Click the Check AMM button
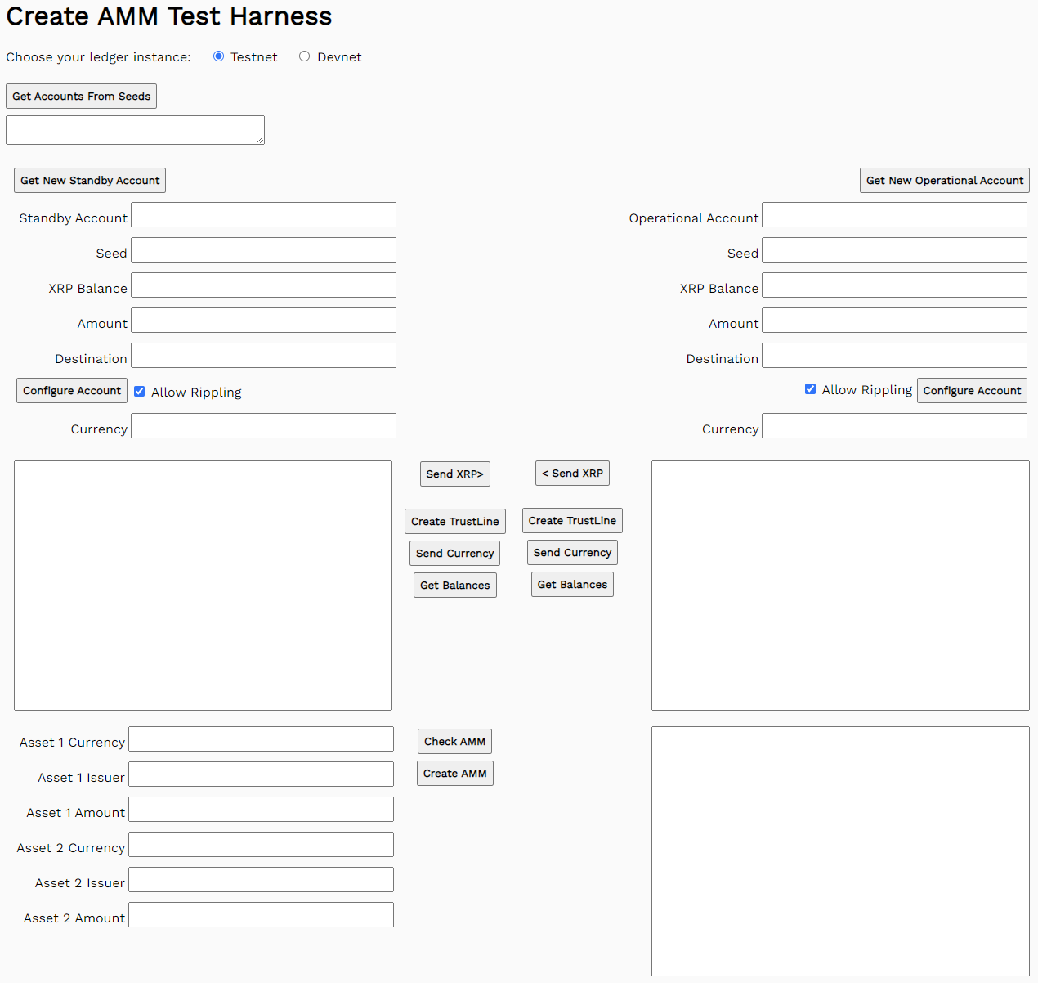Viewport: 1038px width, 983px height. (454, 741)
